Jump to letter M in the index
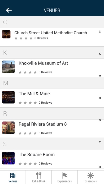Image resolution: width=104 pixels, height=184 pixels. tap(100, 76)
